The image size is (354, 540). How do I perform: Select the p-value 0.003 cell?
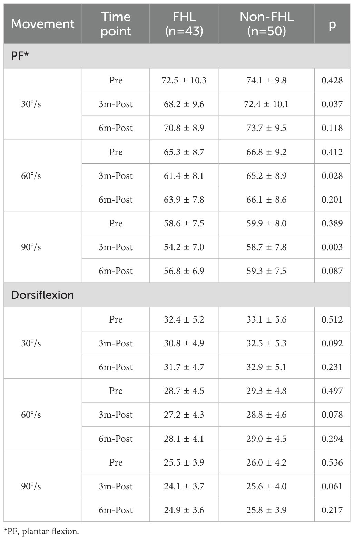[x=332, y=247]
